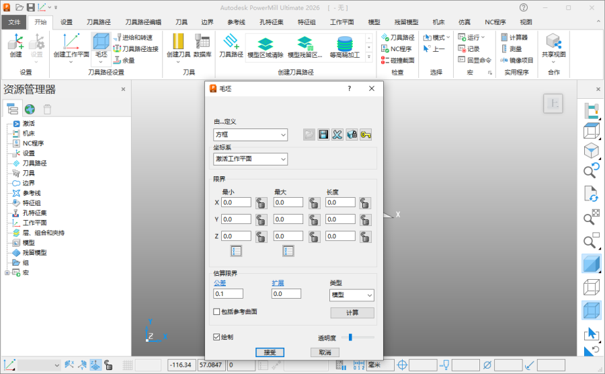Open the 数据库 tool database

pyautogui.click(x=202, y=45)
